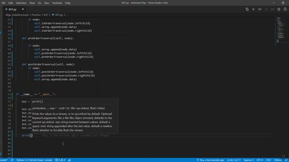Screen dimensions: 289x162
Task: Change Python language mode
Action: (278, 160)
